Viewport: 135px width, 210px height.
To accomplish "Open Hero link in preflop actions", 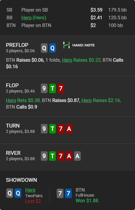I will click(x=67, y=60).
